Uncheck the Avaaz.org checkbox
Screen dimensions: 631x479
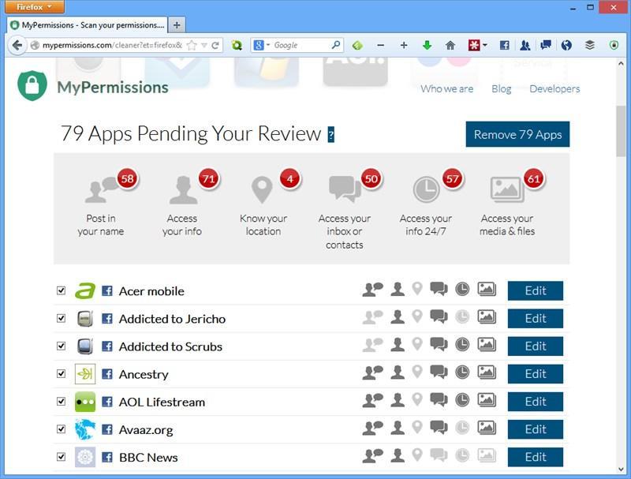(62, 429)
